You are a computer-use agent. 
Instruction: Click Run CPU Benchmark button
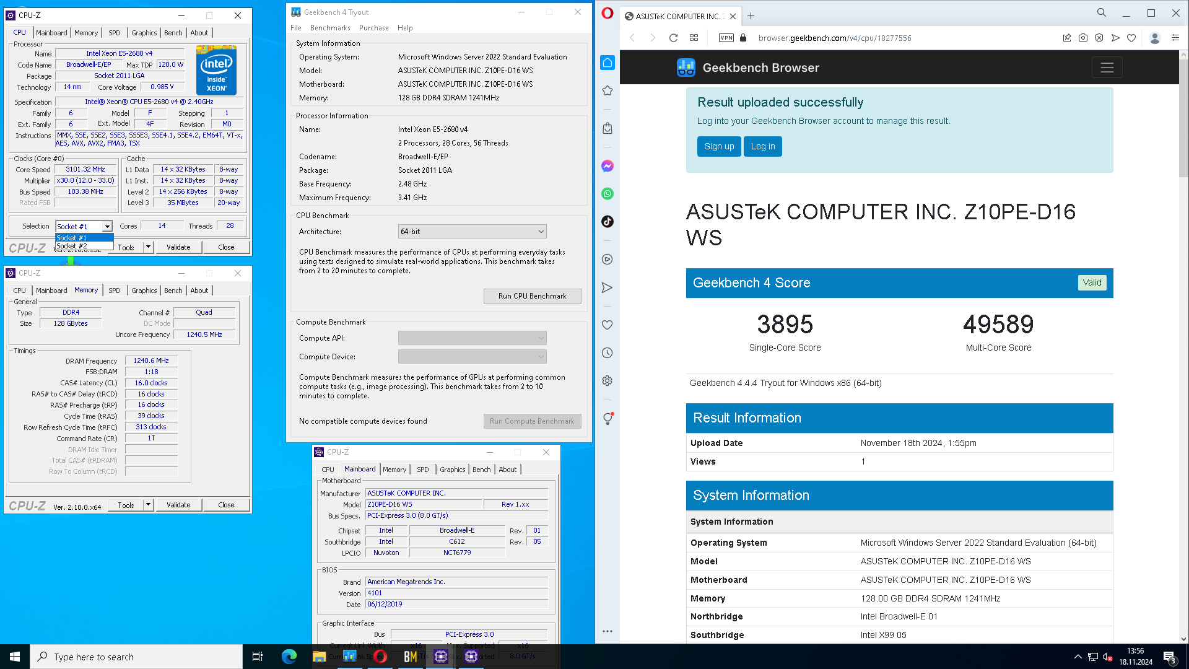pos(533,296)
